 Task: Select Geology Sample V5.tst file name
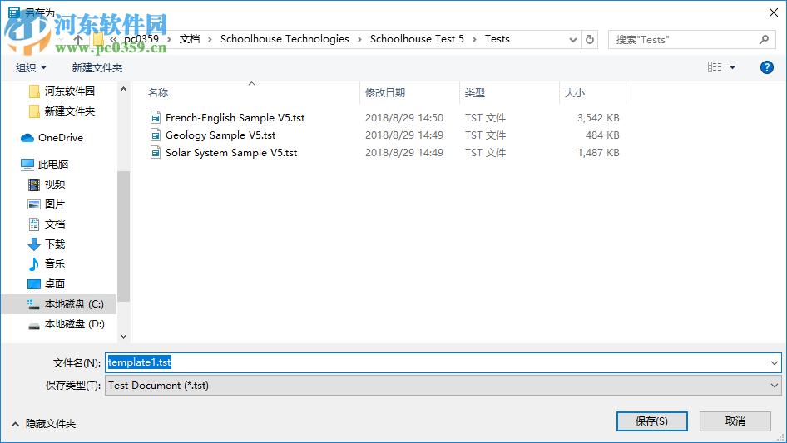coord(220,135)
